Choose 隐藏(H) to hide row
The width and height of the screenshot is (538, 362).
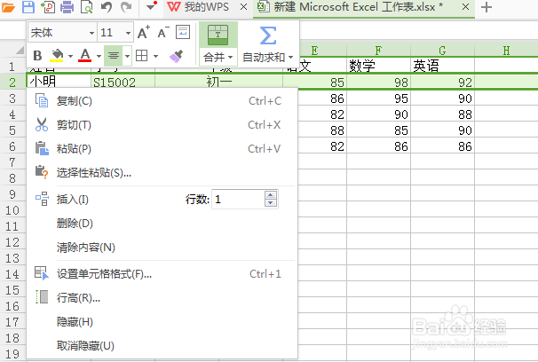pyautogui.click(x=162, y=322)
